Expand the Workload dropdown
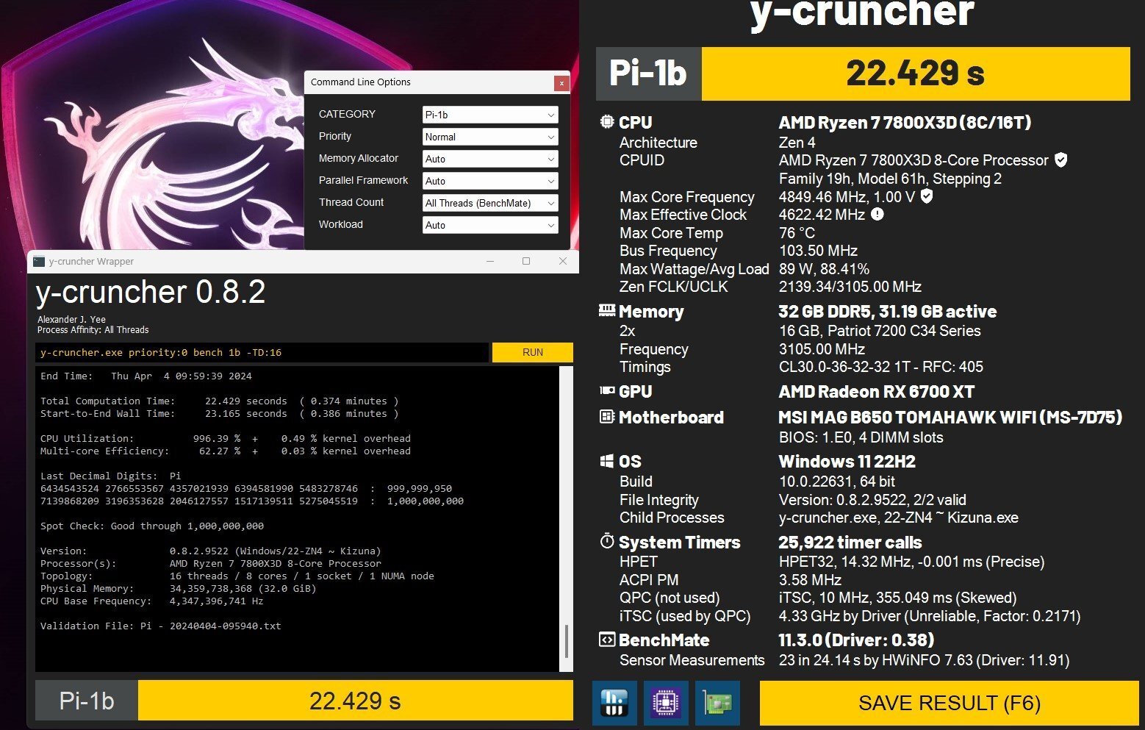The width and height of the screenshot is (1145, 730). 490,225
